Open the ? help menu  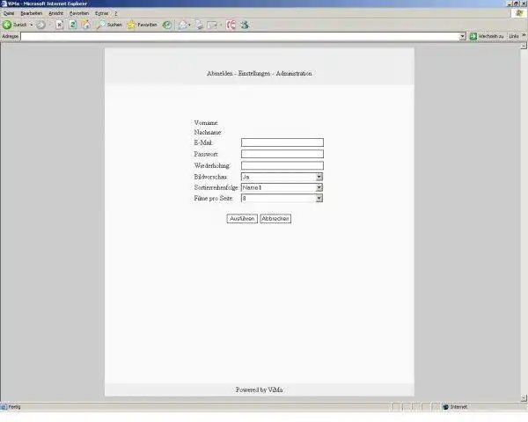coord(116,13)
